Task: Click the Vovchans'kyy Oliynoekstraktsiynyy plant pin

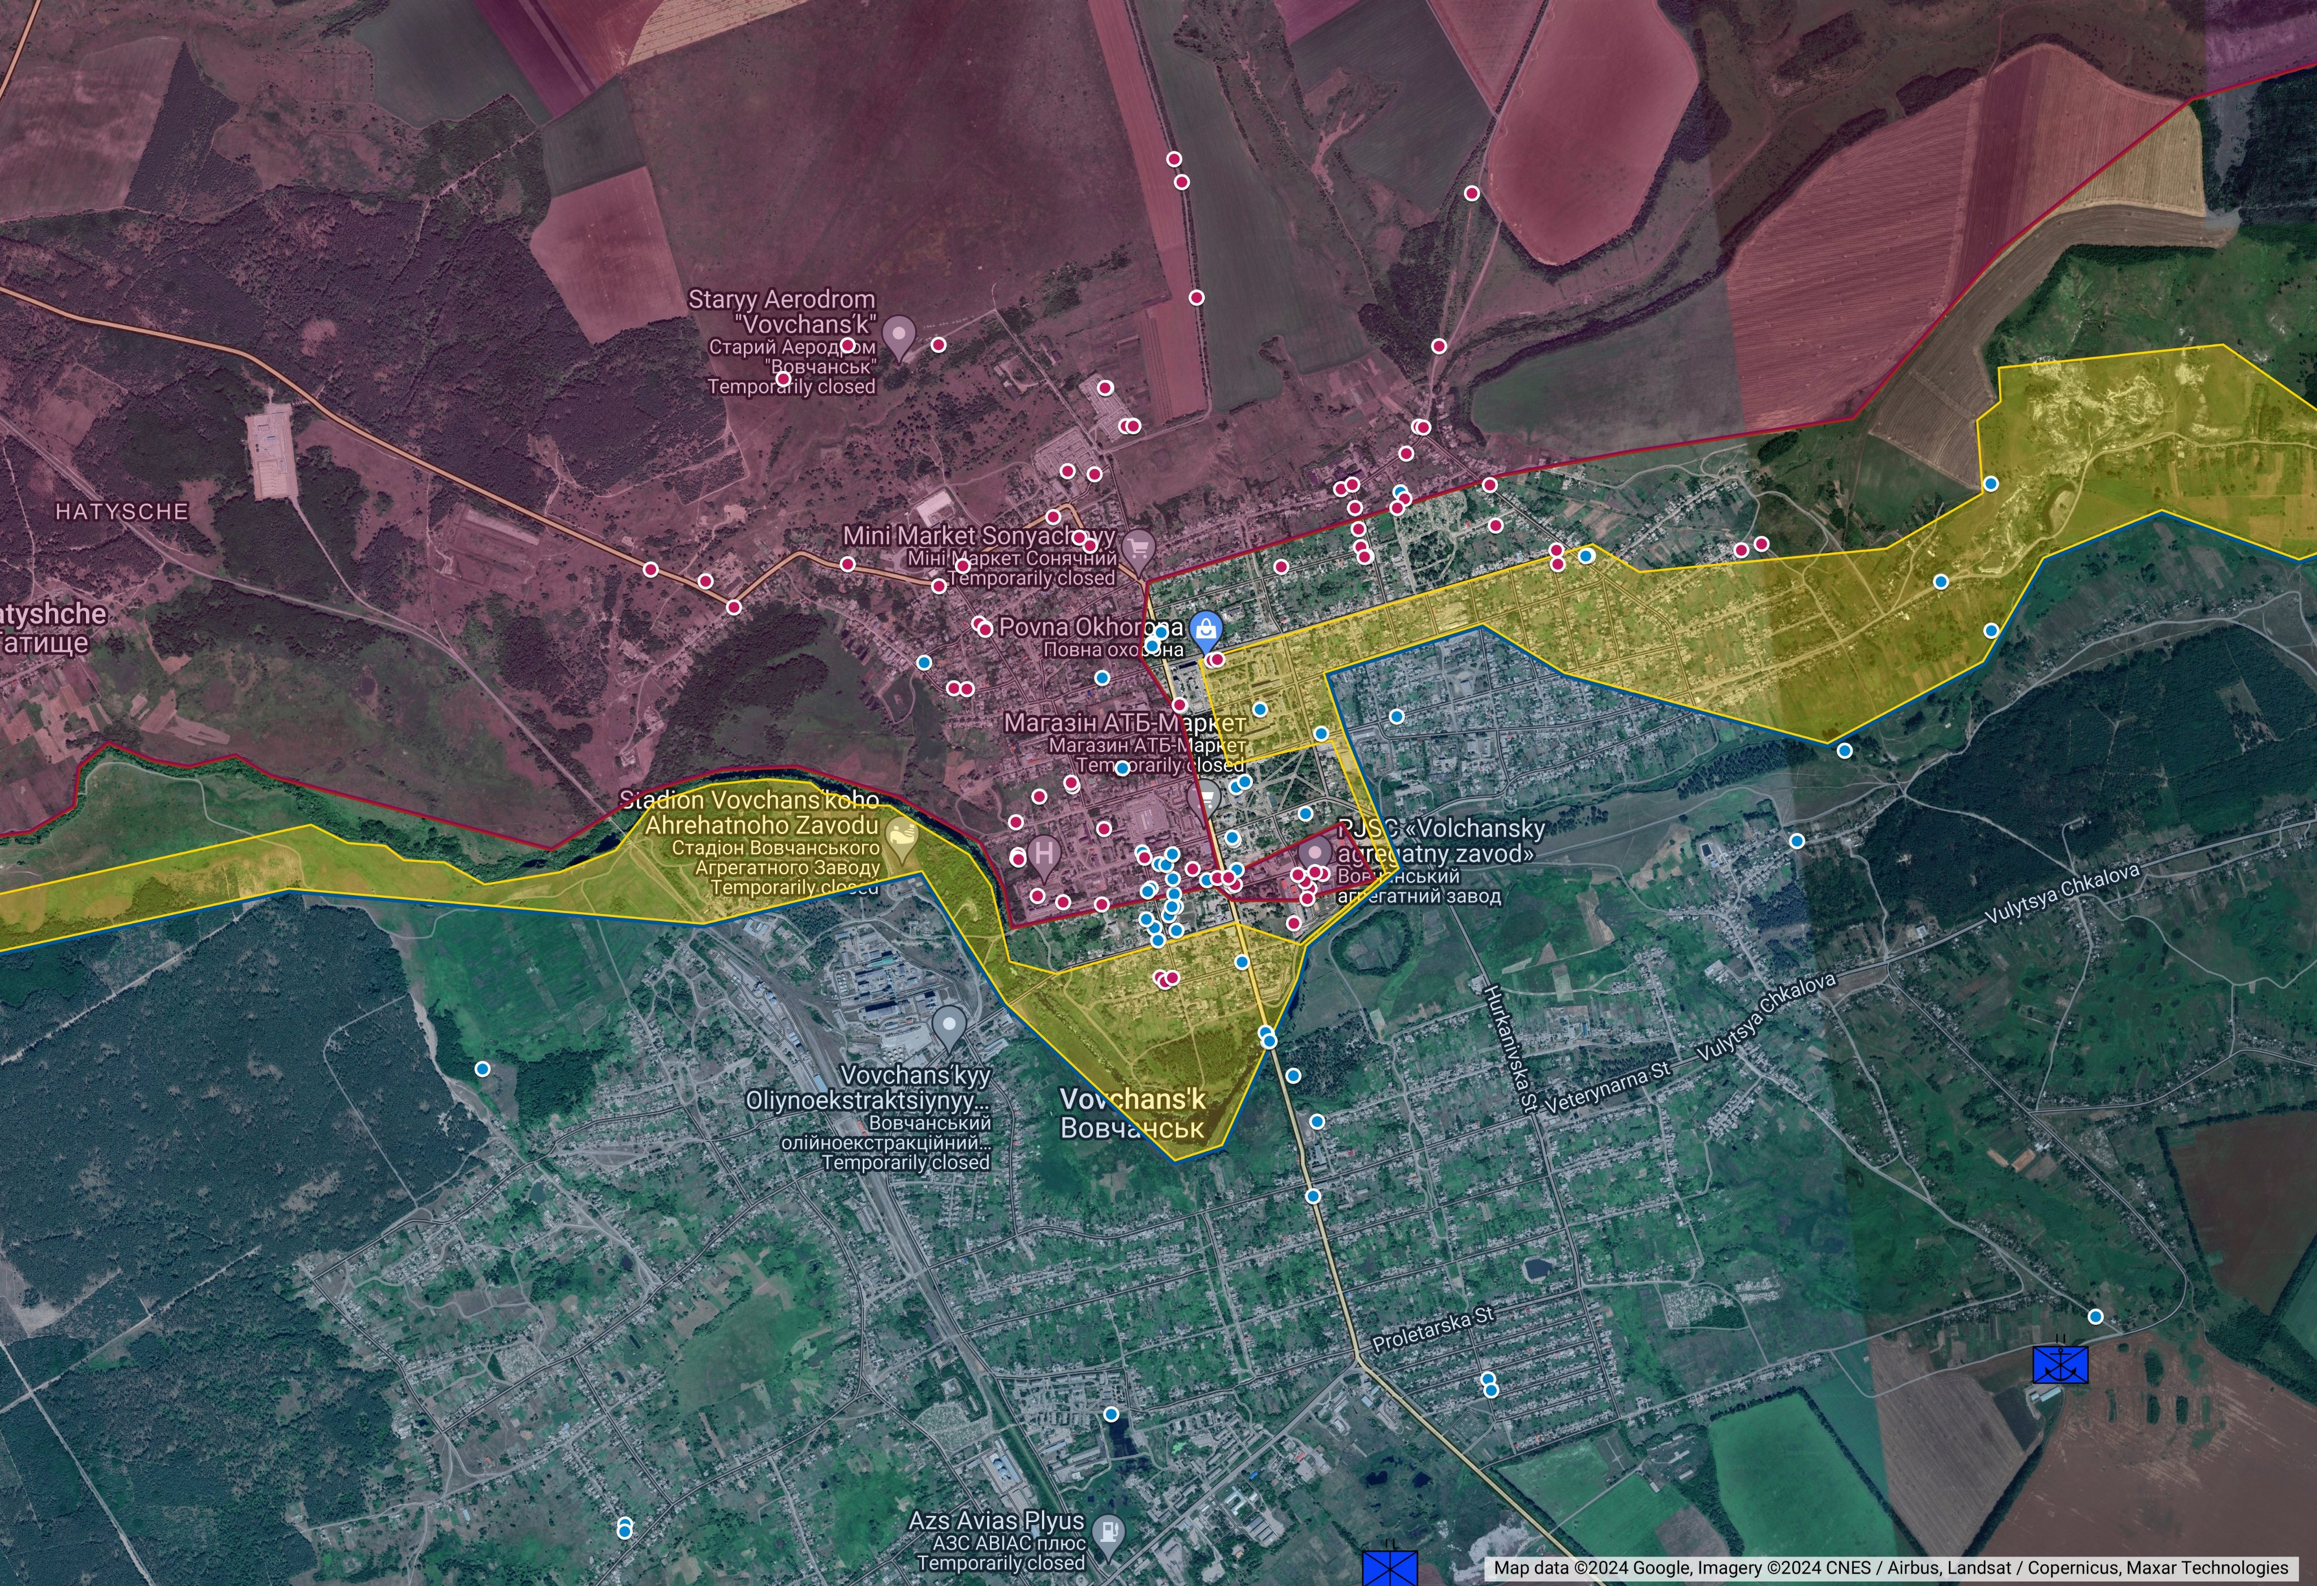Action: 948,1024
